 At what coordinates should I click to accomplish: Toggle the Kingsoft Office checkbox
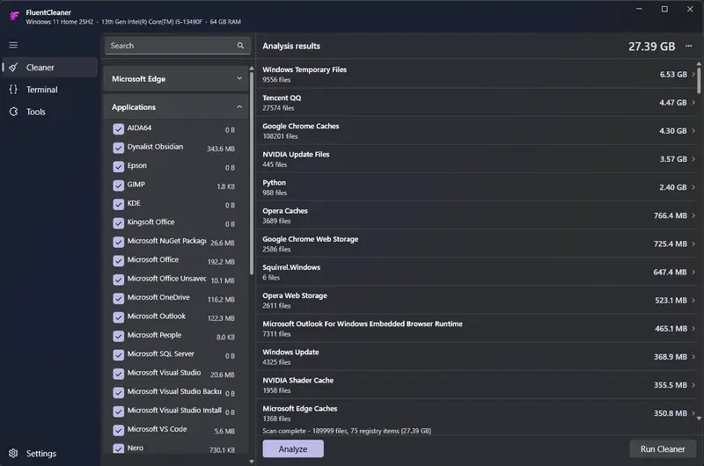pos(119,223)
